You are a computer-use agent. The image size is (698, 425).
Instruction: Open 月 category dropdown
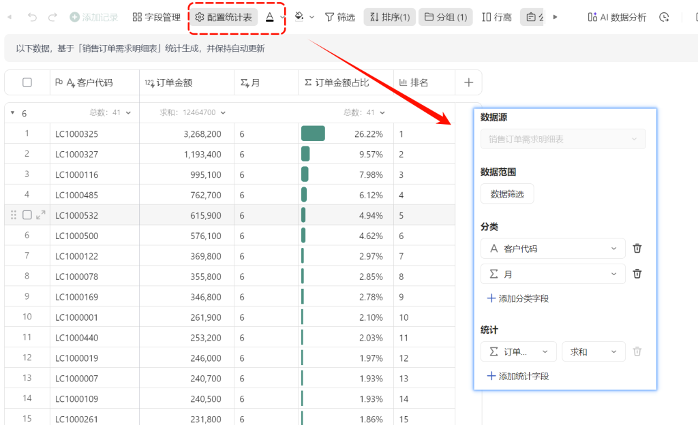coord(553,274)
